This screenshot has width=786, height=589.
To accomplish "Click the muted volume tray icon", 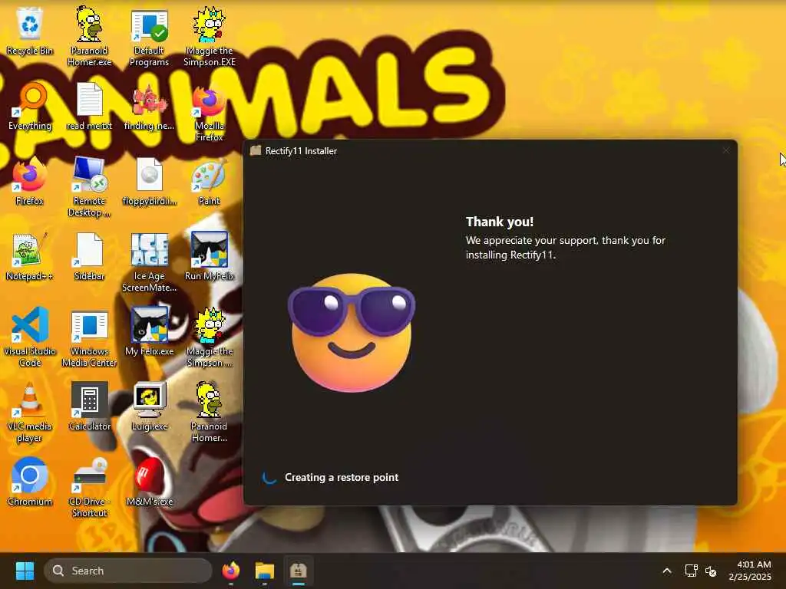I will (711, 571).
